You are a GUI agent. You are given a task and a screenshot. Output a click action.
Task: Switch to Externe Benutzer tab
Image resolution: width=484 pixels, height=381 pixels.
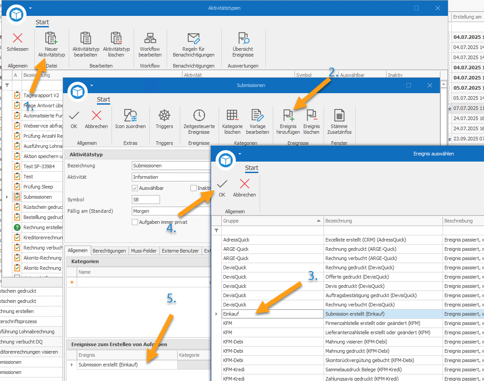[x=180, y=251]
